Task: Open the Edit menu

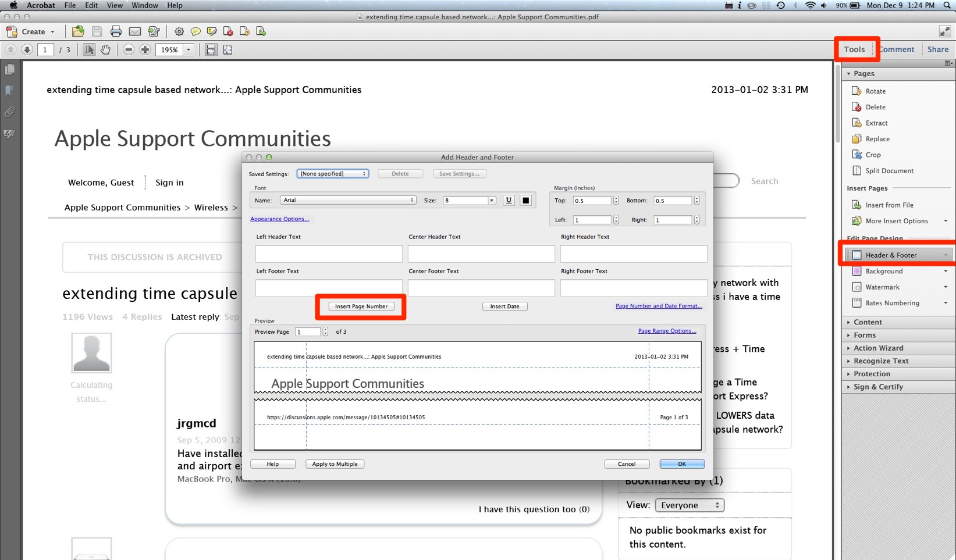Action: (x=91, y=5)
